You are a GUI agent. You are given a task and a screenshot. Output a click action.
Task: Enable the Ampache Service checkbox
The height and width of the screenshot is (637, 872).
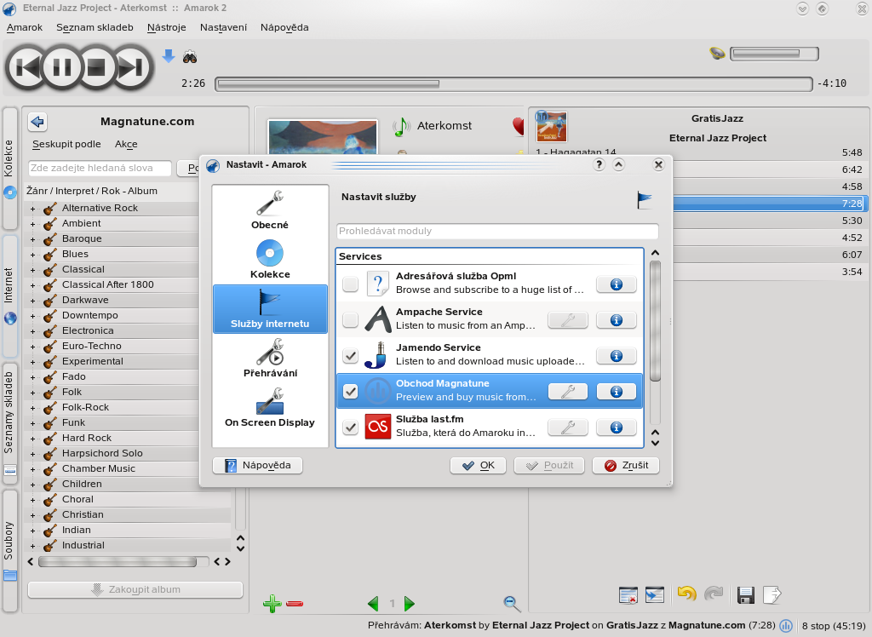coord(350,320)
